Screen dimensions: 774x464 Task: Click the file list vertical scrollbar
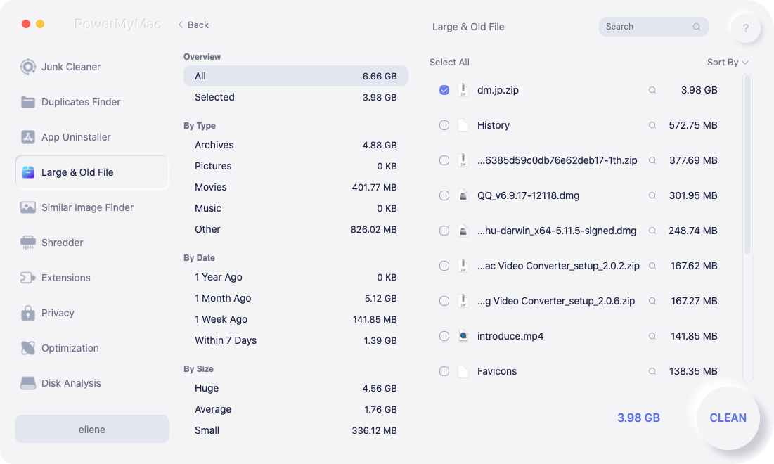tap(747, 165)
